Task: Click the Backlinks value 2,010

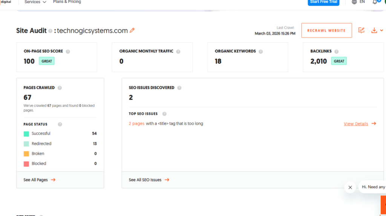Action: pyautogui.click(x=319, y=61)
